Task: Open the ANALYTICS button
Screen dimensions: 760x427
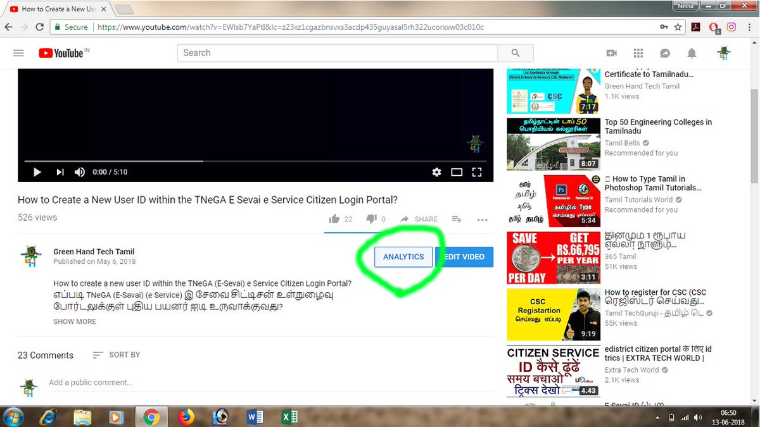Action: pos(403,257)
